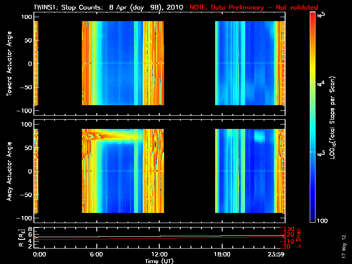The width and height of the screenshot is (352, 264).
Task: Click the red "30" L Shell tick label
Action: pos(290,229)
